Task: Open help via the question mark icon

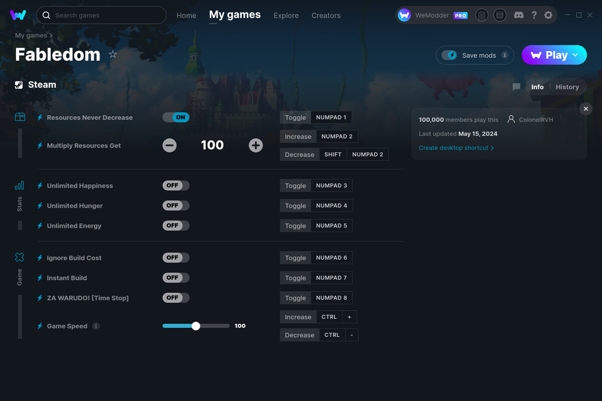Action: point(534,15)
